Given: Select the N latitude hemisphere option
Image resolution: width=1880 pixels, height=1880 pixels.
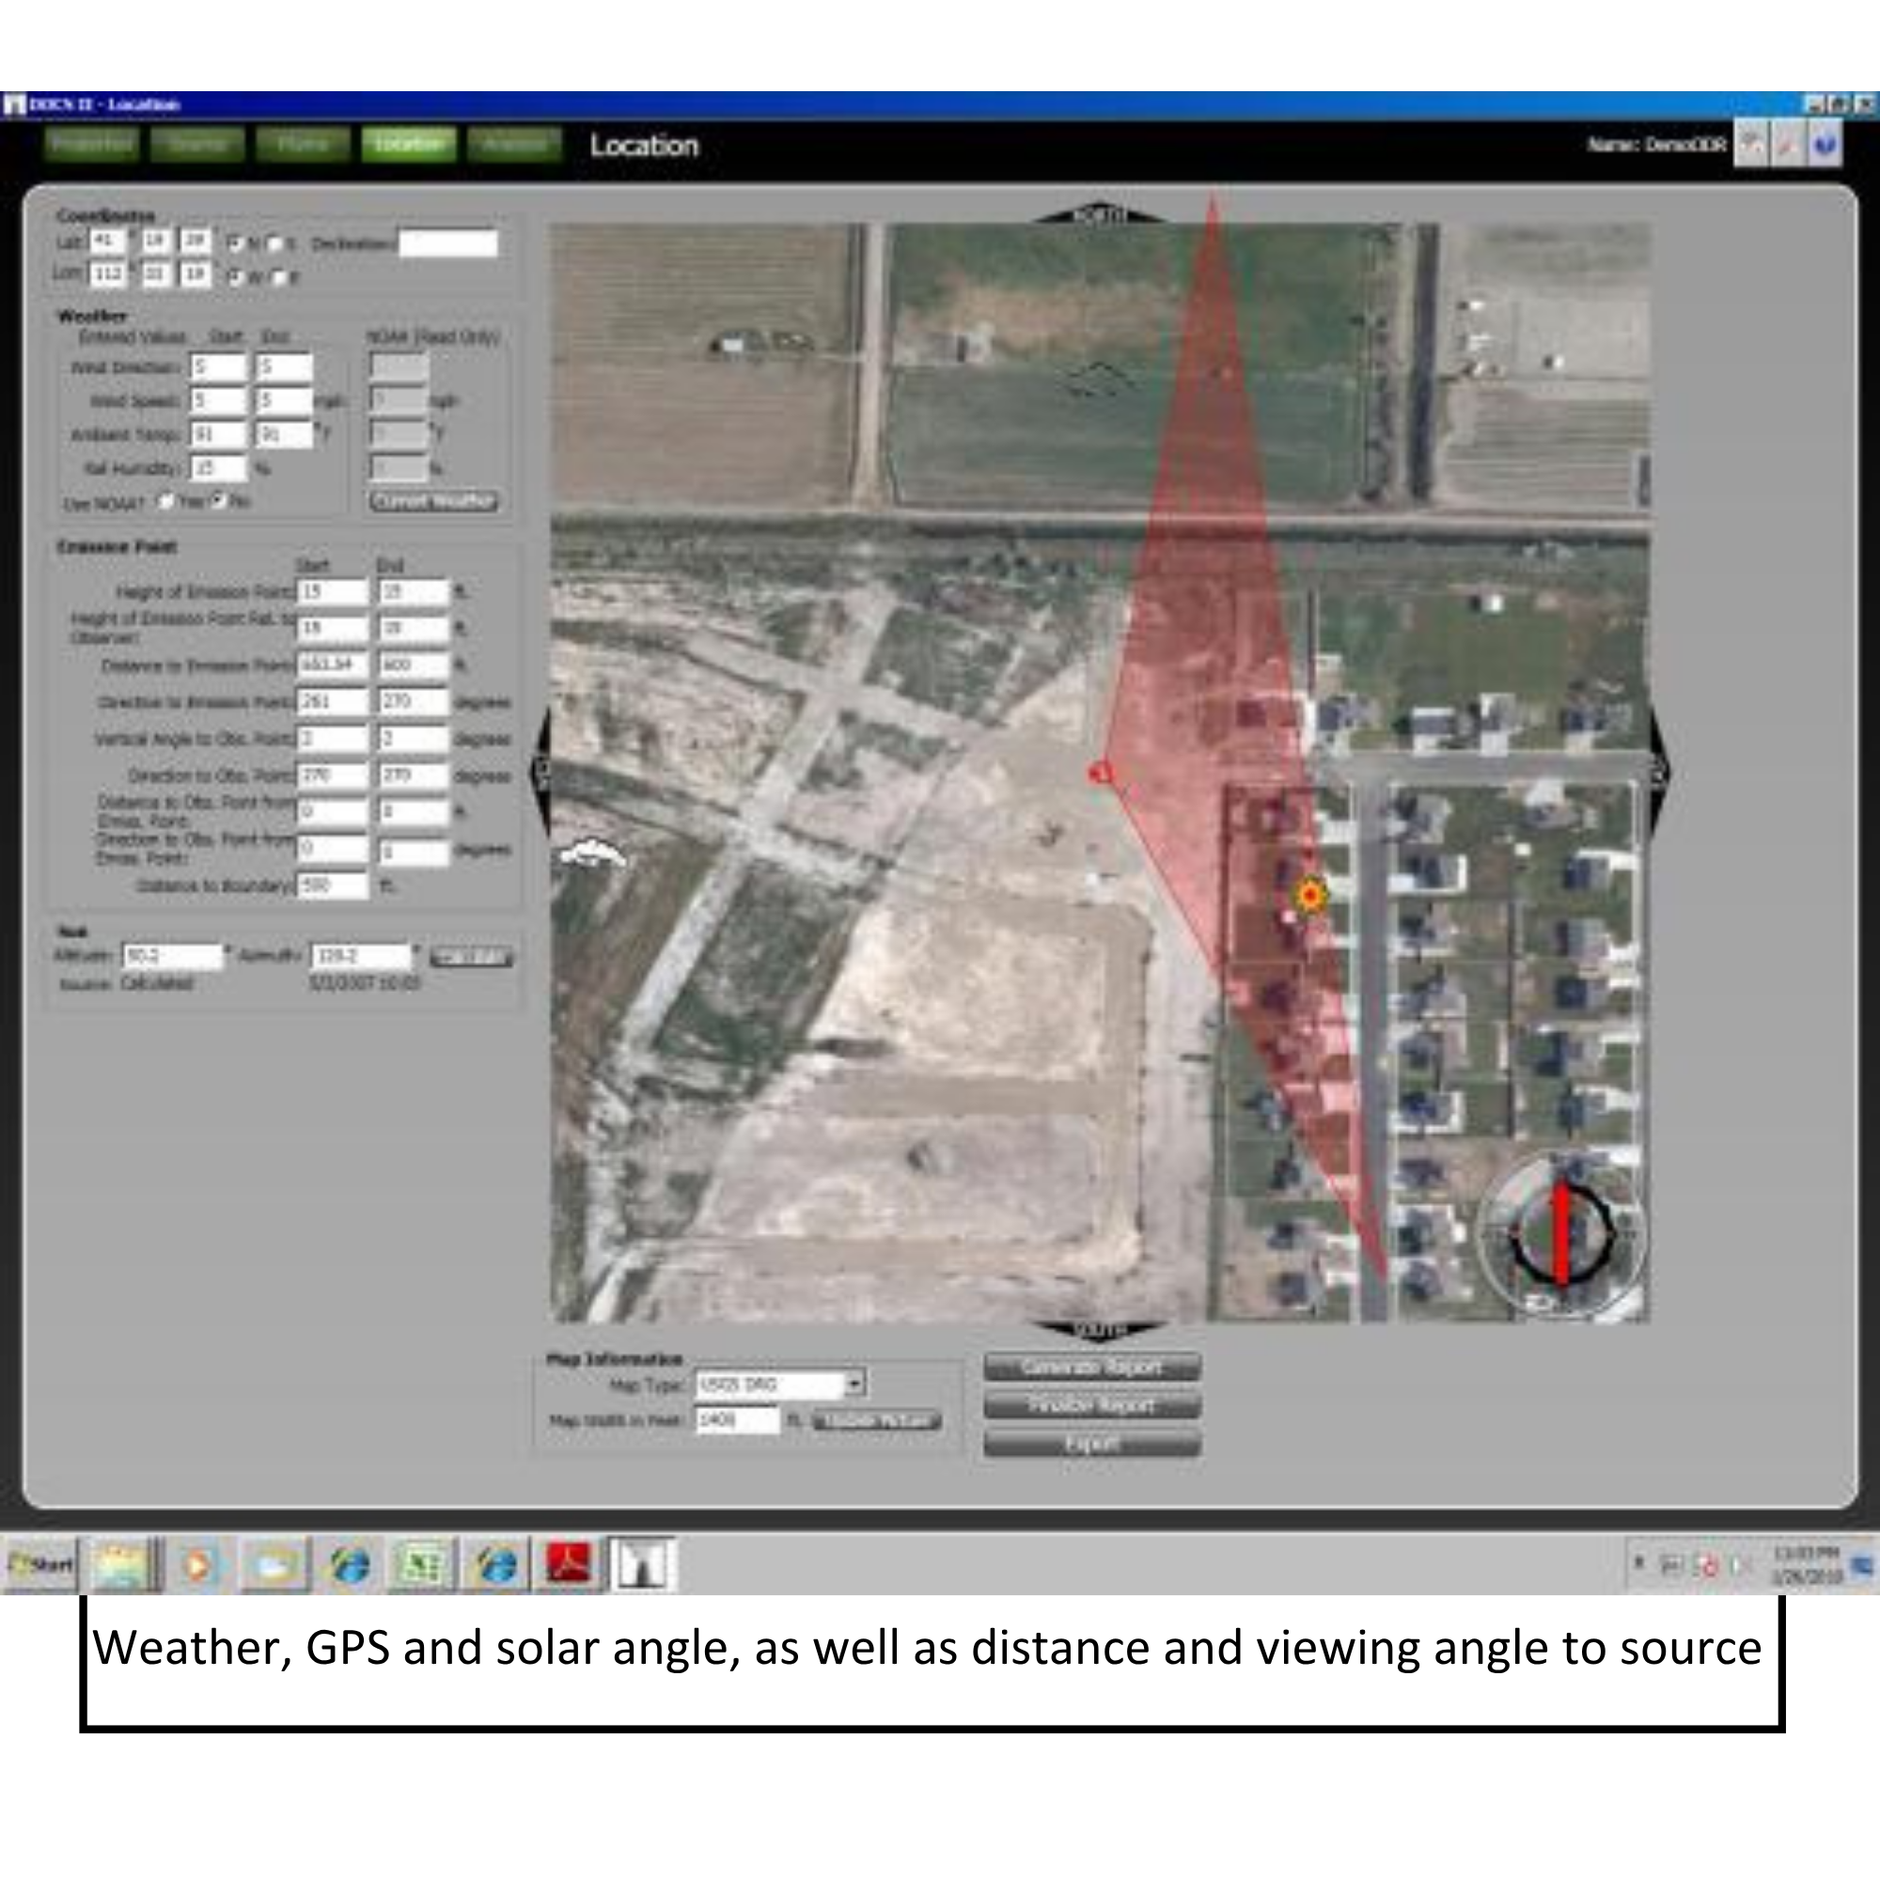Looking at the screenshot, I should [x=234, y=243].
